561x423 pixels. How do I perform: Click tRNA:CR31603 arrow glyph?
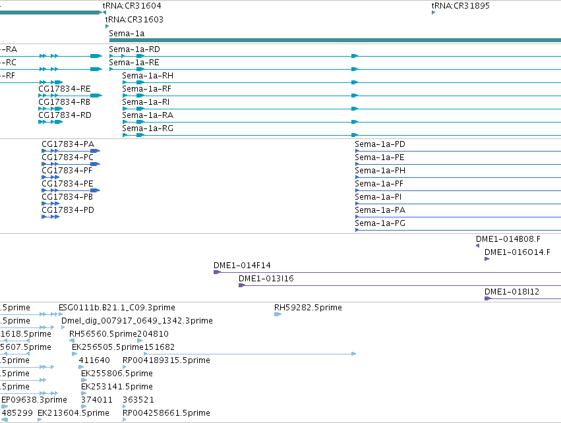tap(107, 26)
